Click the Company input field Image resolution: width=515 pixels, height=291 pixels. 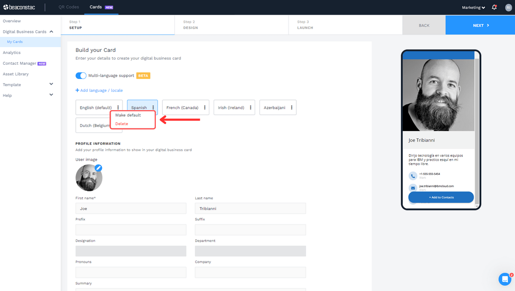tap(250, 272)
